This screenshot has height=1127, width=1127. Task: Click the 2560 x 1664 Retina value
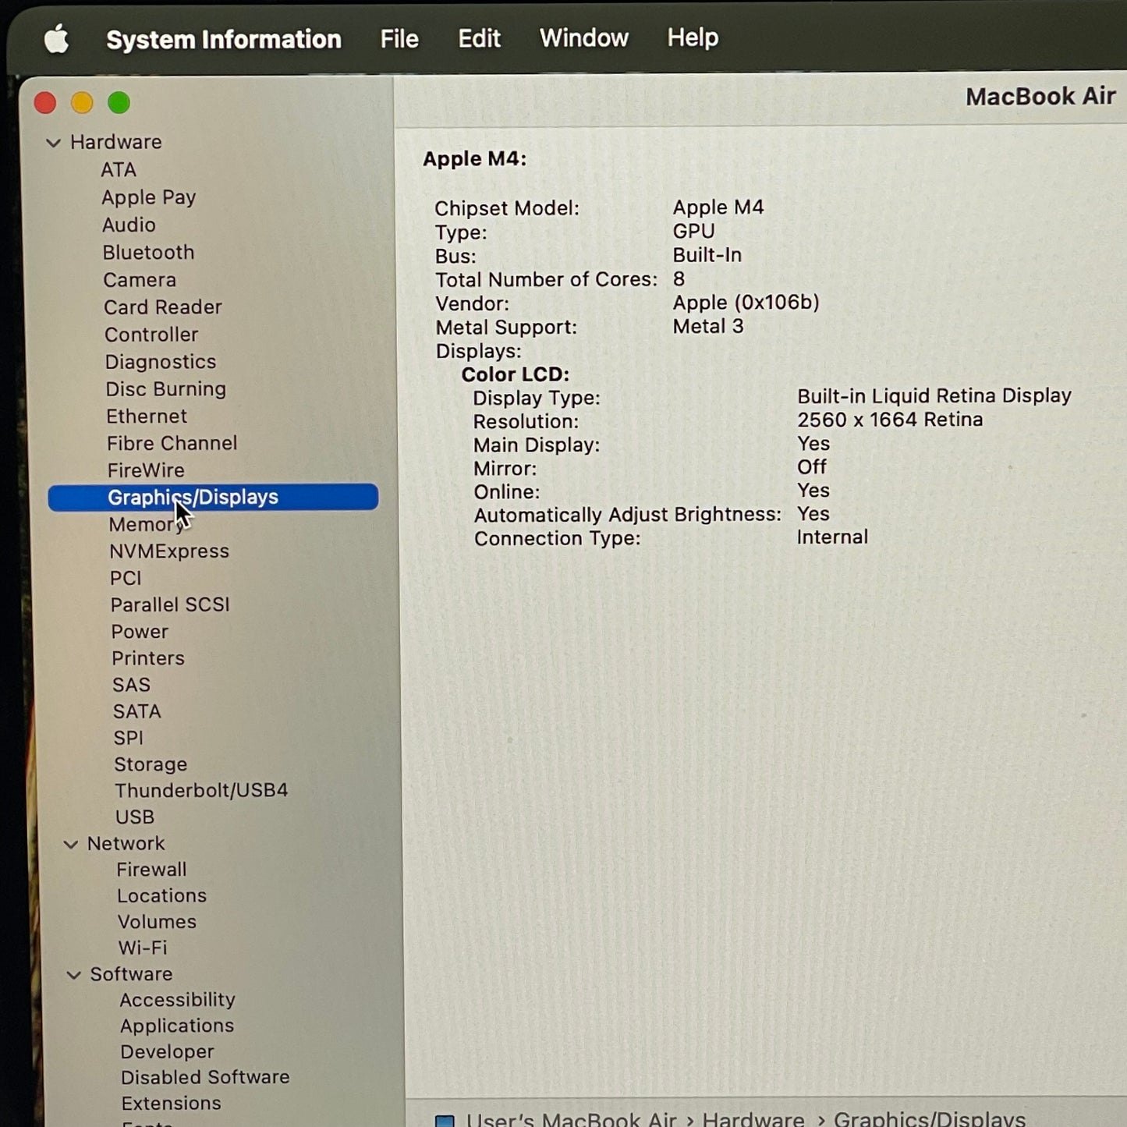click(890, 420)
